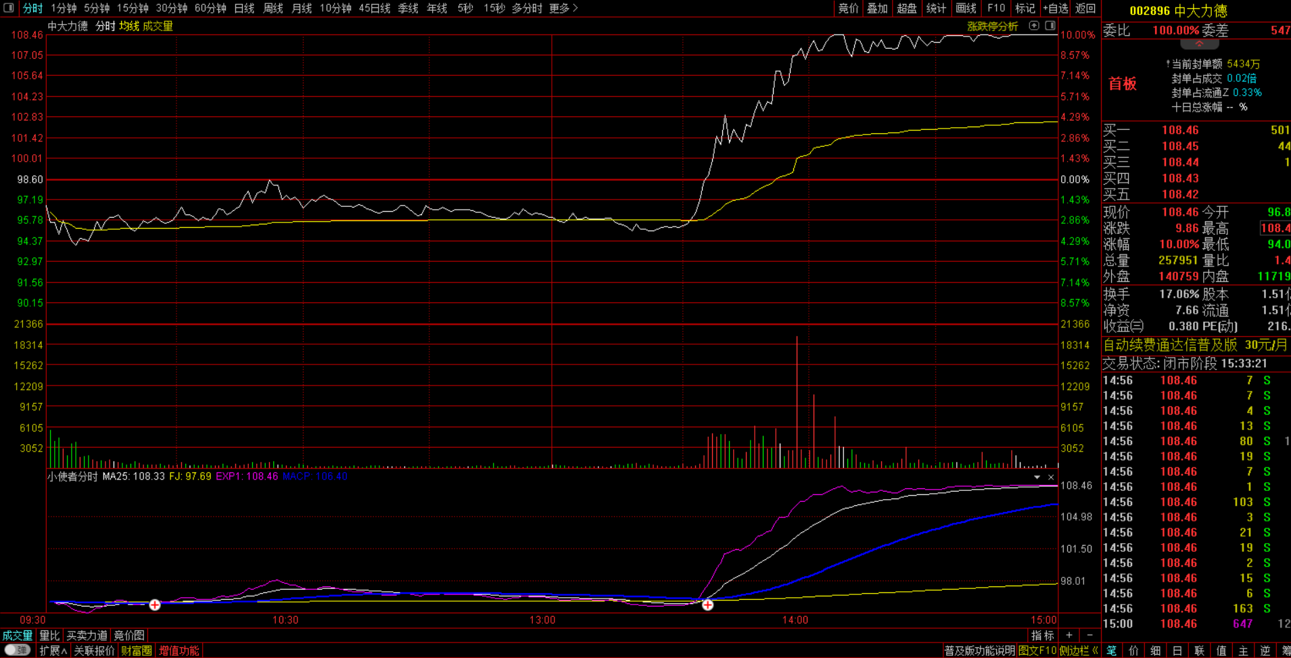Image resolution: width=1291 pixels, height=658 pixels.
Task: Open the 财富圈 section
Action: click(137, 651)
